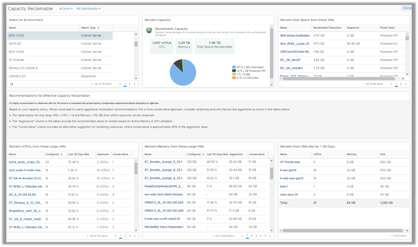Open the extra_large_vrops_10 VM link

click(x=25, y=162)
